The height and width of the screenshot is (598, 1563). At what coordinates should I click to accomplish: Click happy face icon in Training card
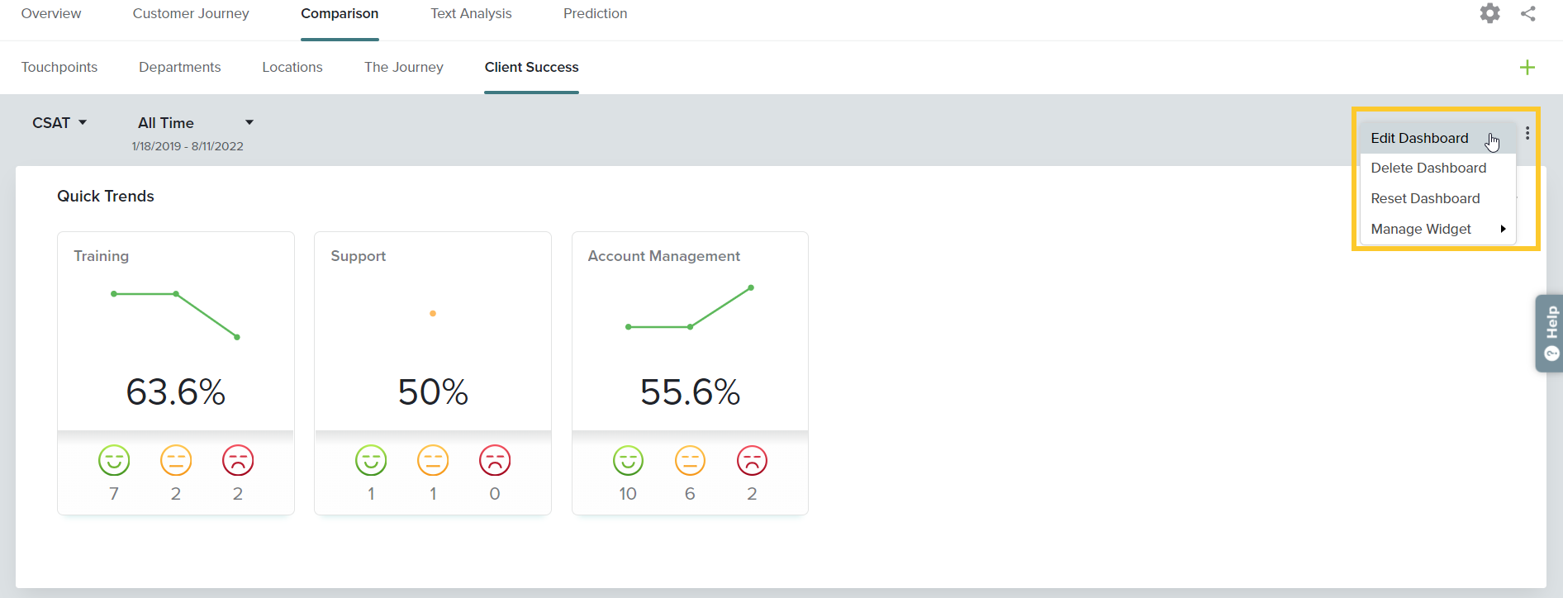point(114,460)
